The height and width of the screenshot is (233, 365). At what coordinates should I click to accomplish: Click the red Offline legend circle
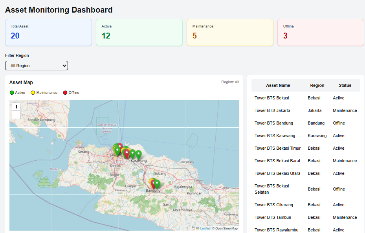tap(65, 93)
